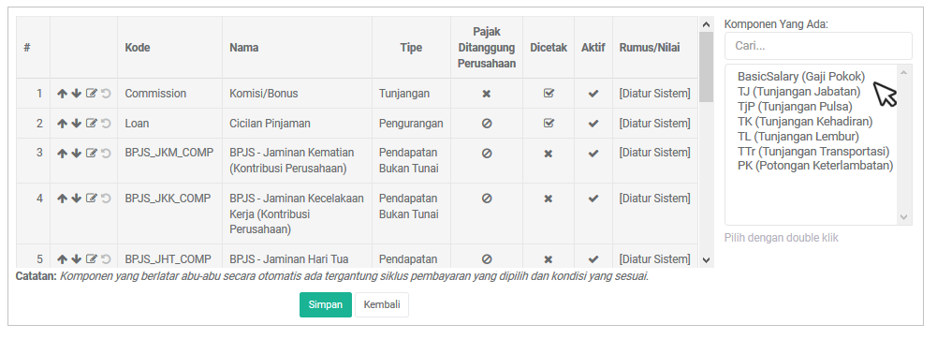
Task: Go back using the Kembali button
Action: (x=382, y=305)
